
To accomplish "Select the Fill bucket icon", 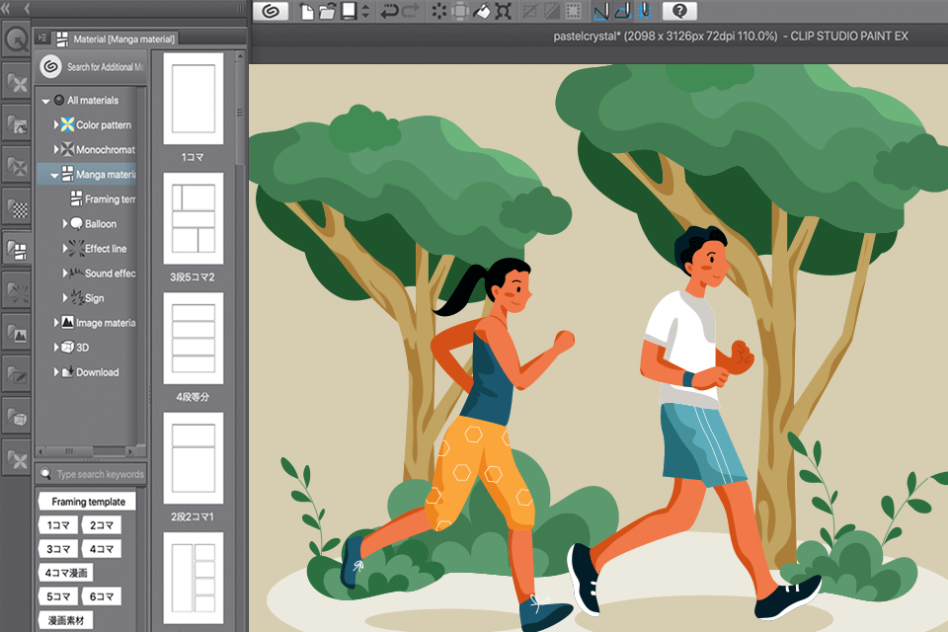I will pos(481,12).
